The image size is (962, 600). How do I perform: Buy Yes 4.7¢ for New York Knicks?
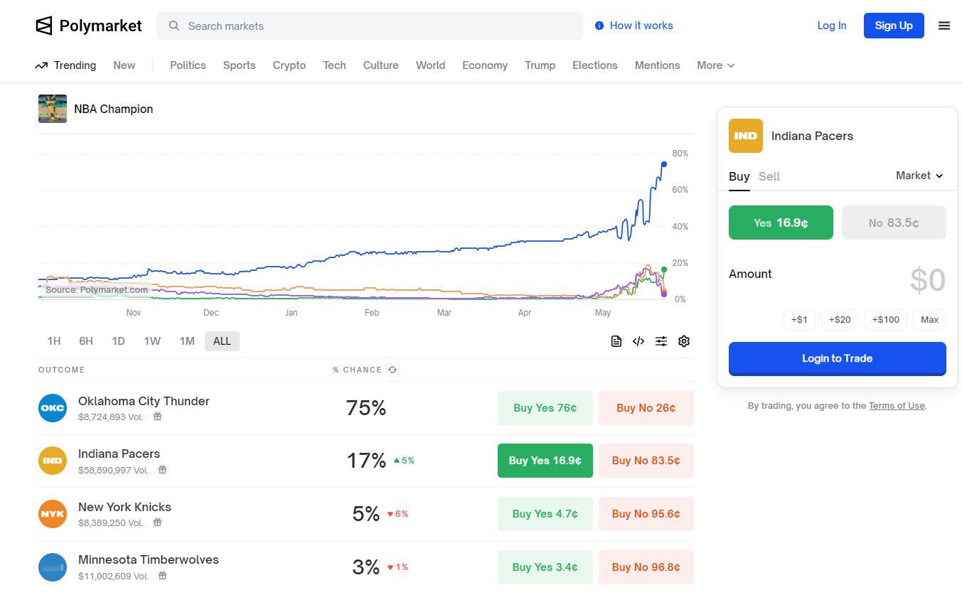coord(545,514)
